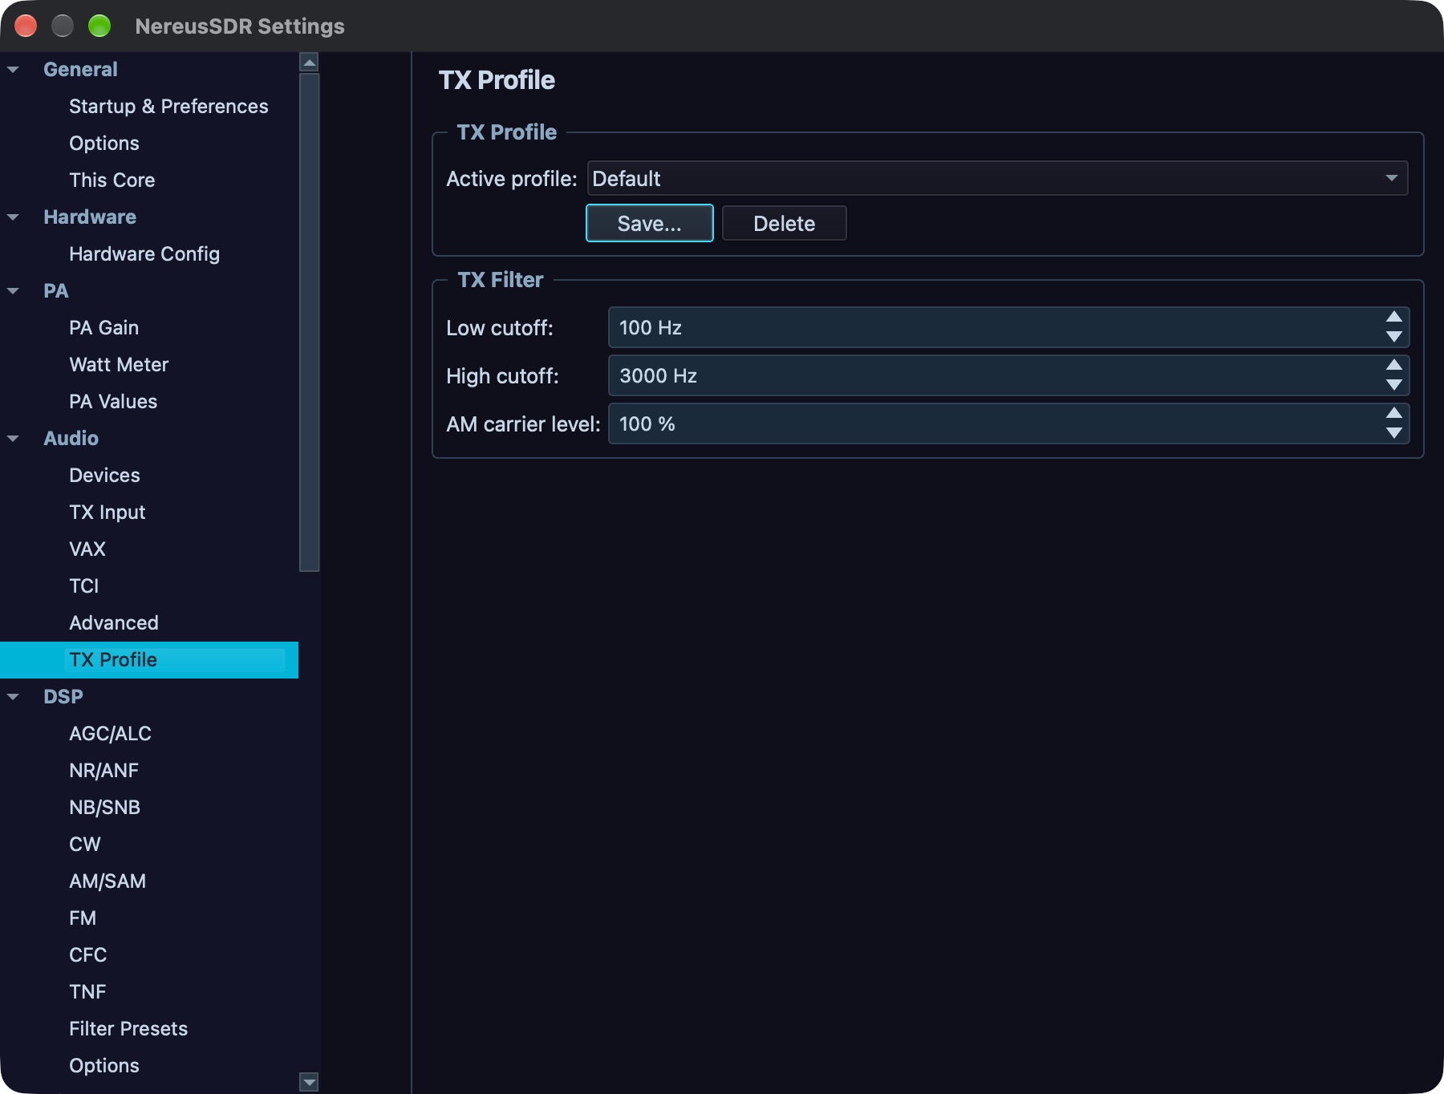Click sidebar scrollbar up arrow

pos(309,62)
